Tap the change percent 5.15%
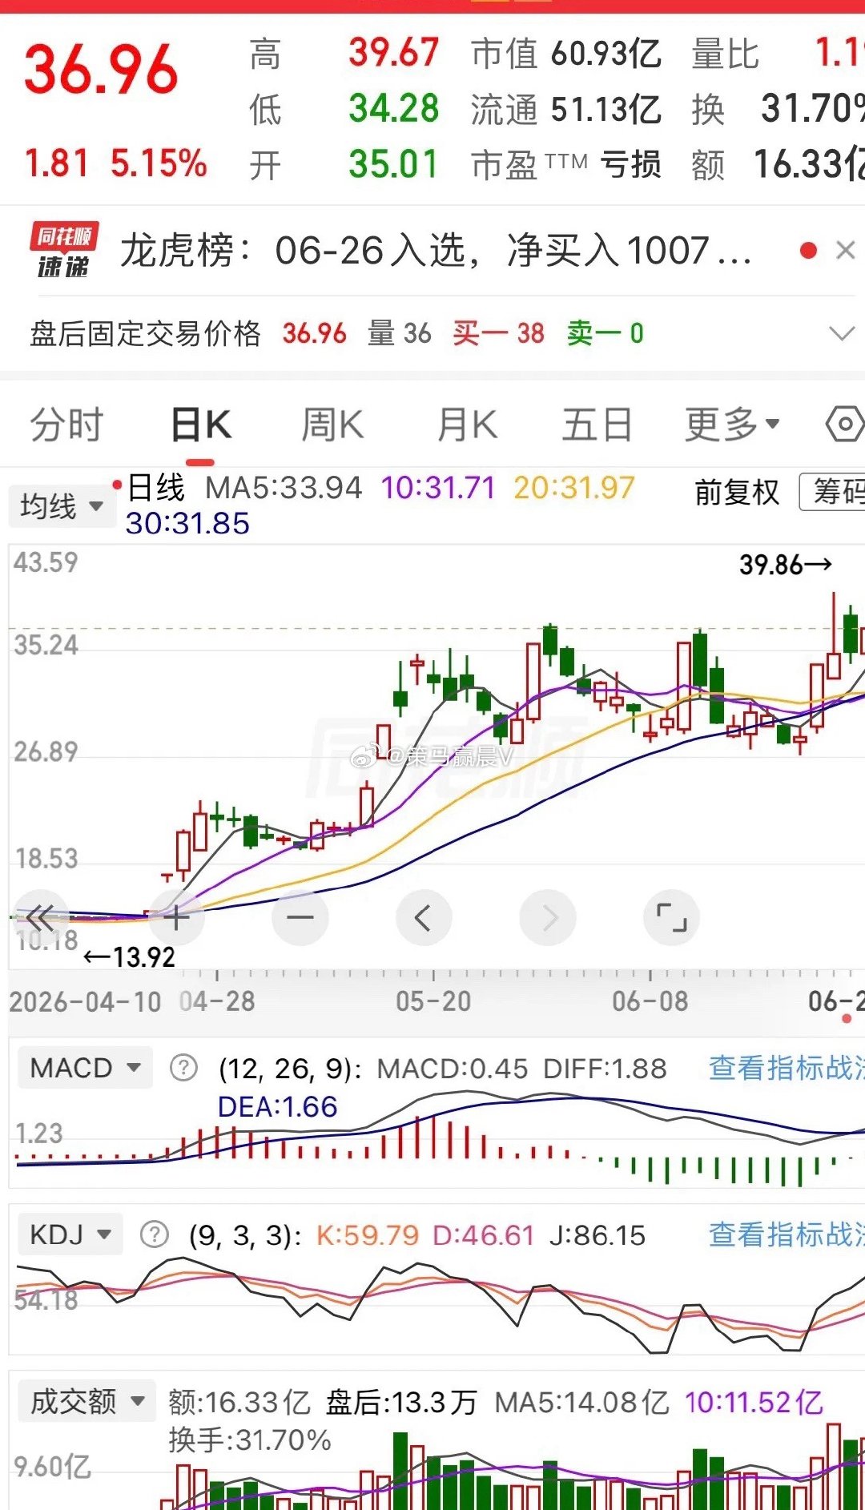The image size is (865, 1510). (x=159, y=163)
